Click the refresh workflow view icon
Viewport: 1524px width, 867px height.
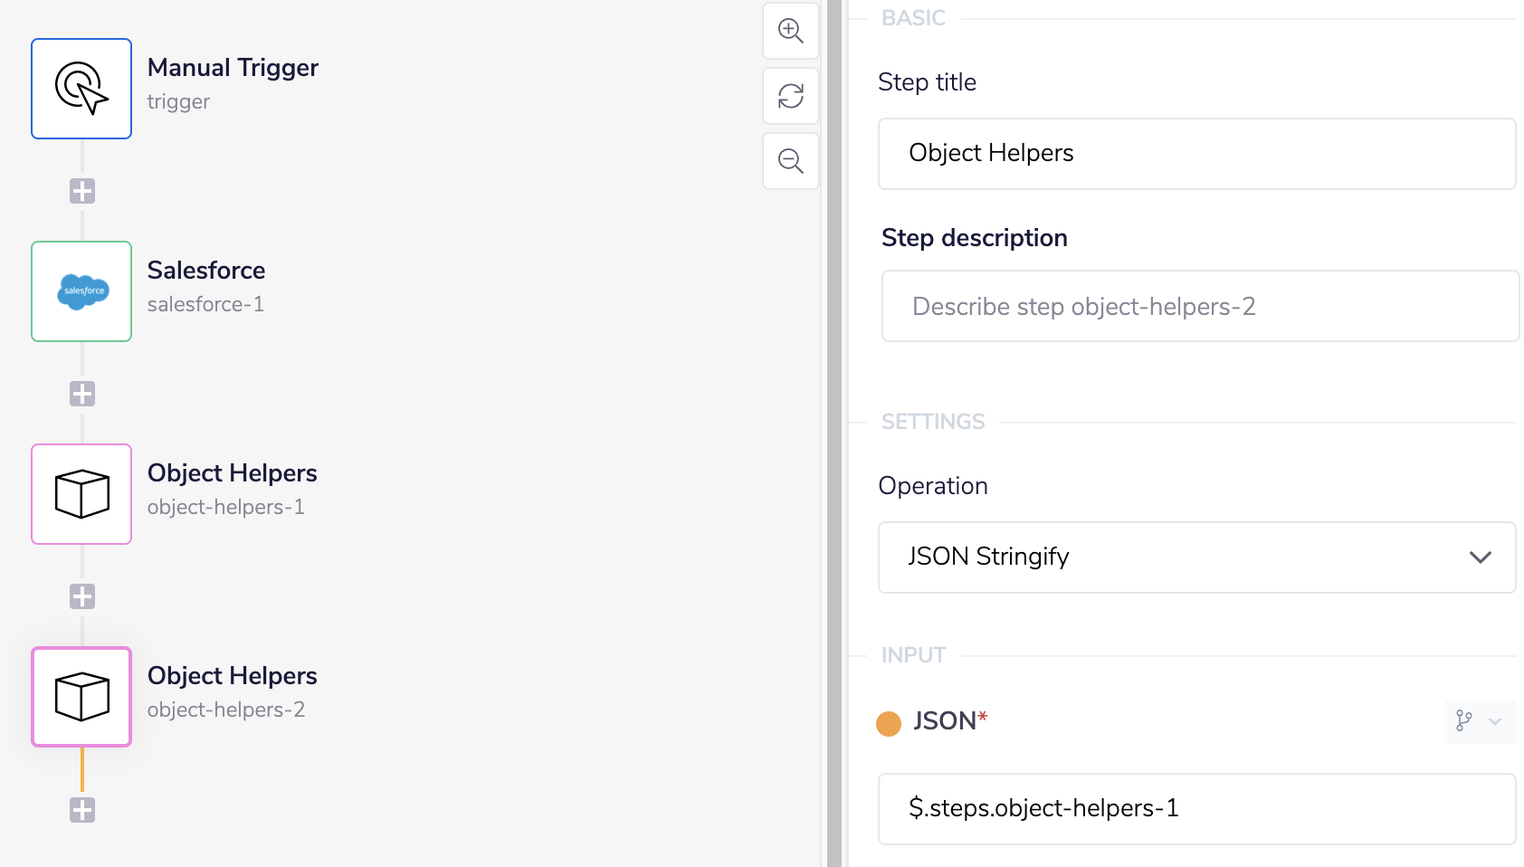(790, 95)
